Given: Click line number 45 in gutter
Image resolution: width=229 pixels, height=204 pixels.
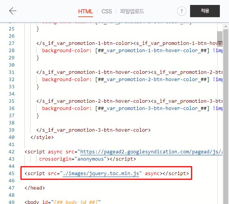Looking at the screenshot, I should click(x=11, y=174).
